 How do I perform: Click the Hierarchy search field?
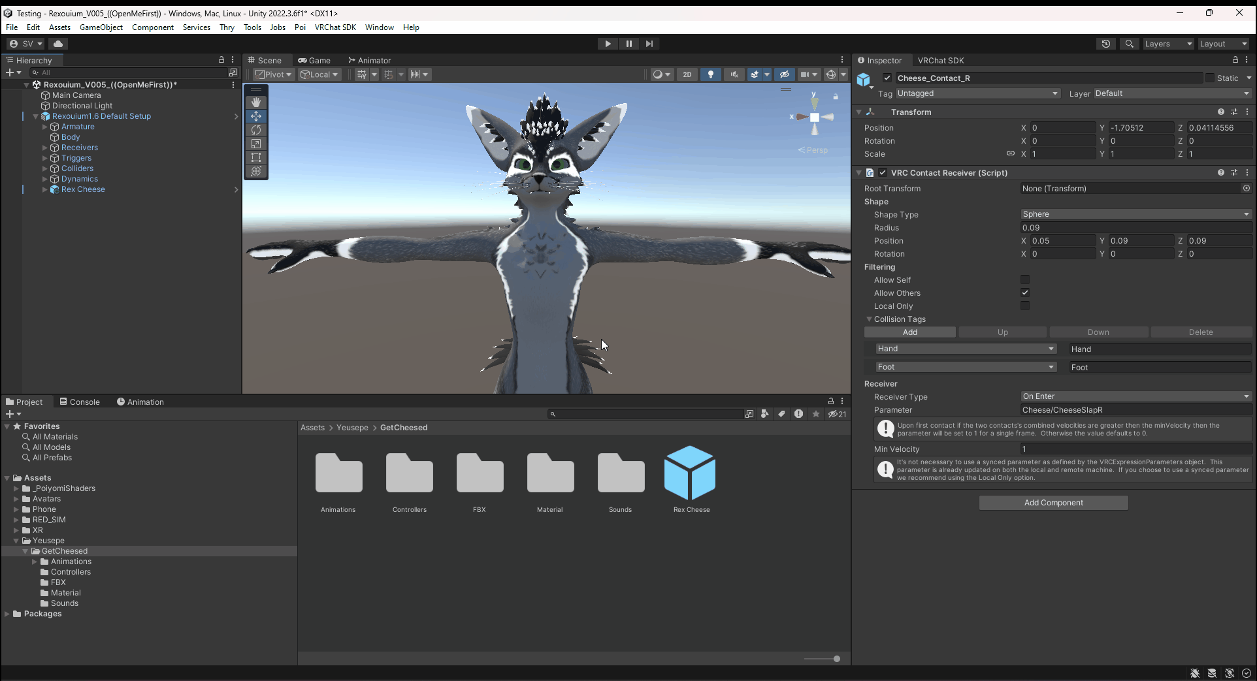[129, 72]
